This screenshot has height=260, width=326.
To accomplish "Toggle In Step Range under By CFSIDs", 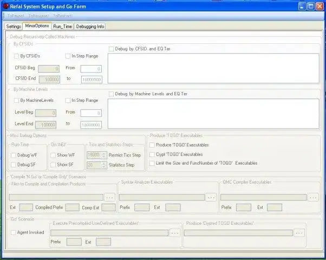I will pyautogui.click(x=68, y=56).
